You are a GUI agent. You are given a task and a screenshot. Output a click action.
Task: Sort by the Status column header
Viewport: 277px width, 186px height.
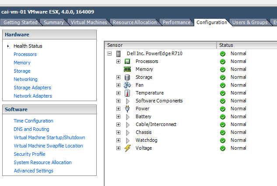tap(247, 45)
